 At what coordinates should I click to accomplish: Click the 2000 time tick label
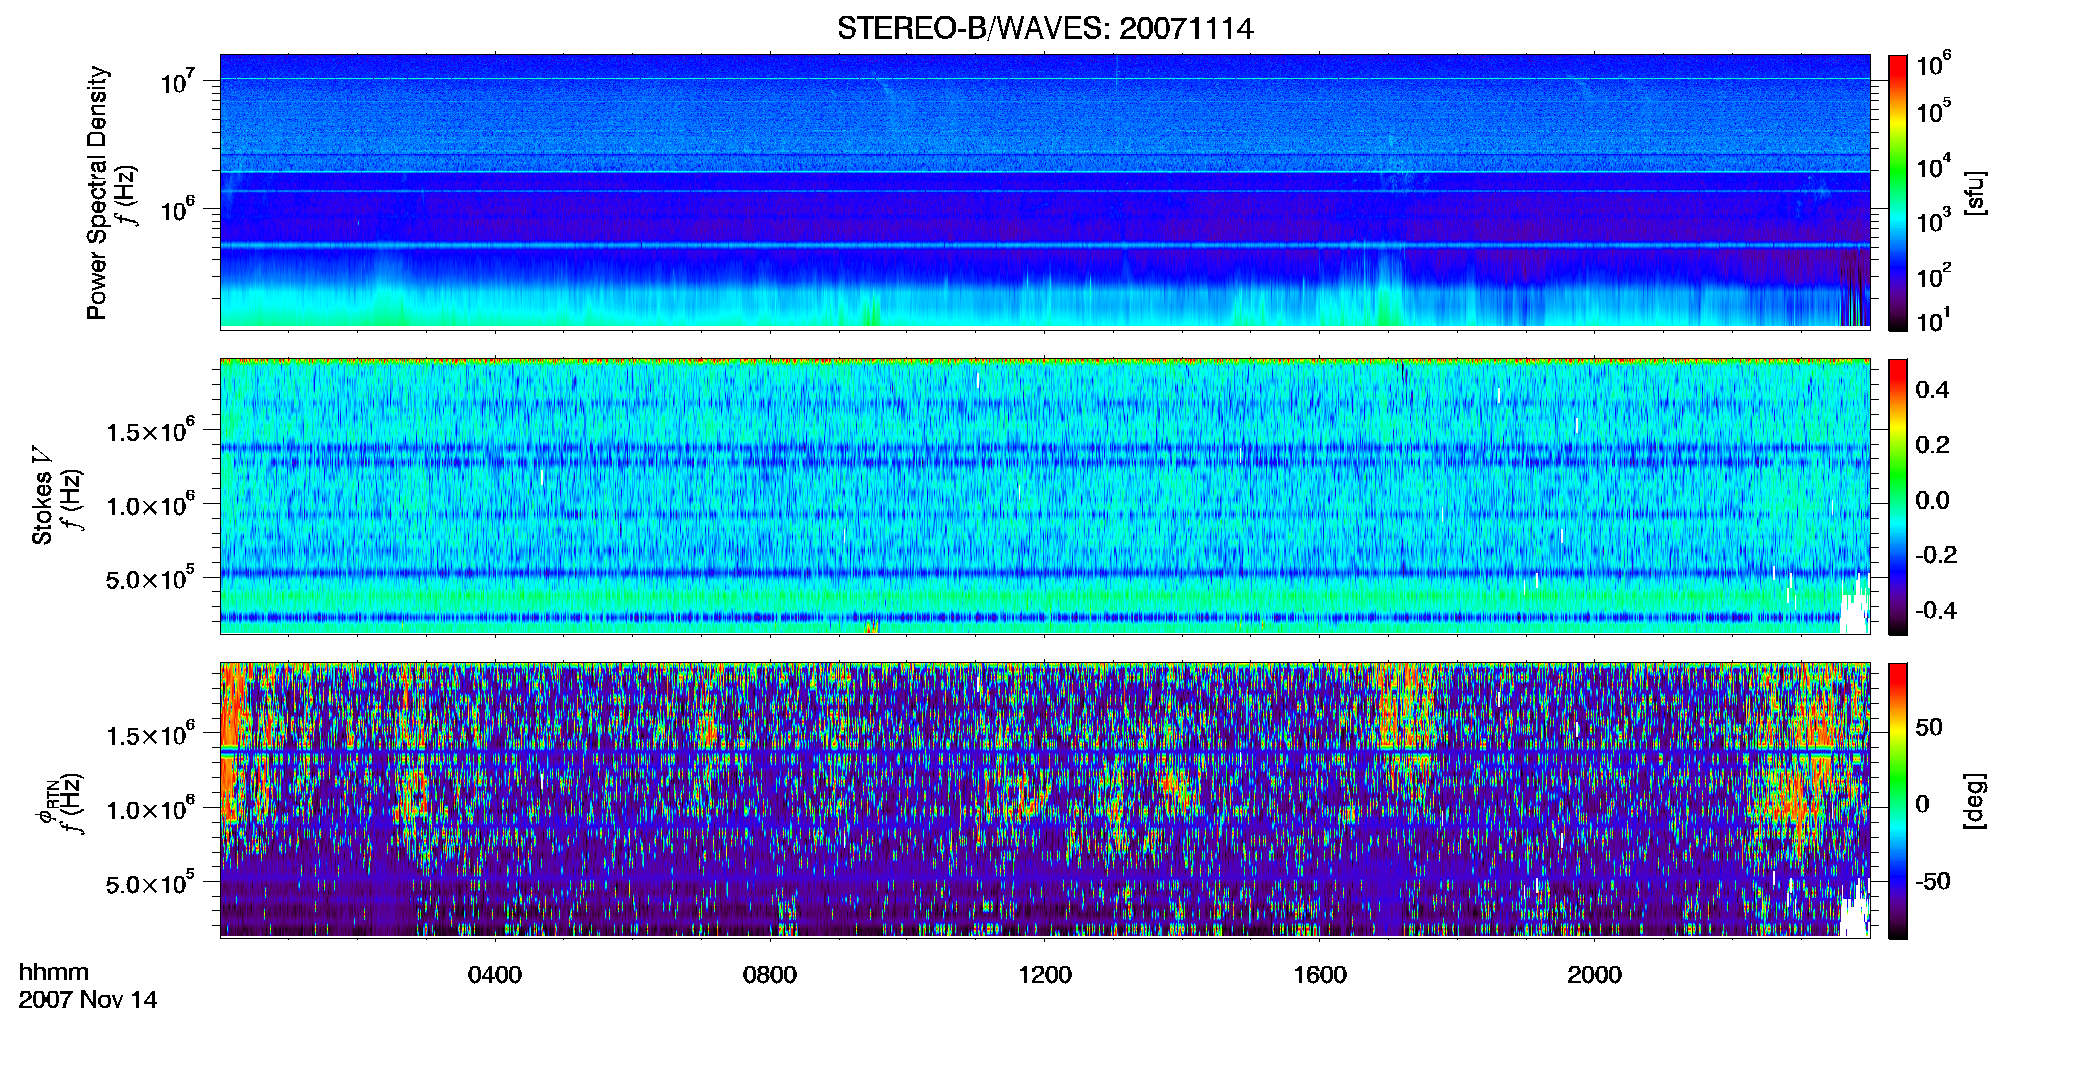pos(1594,975)
